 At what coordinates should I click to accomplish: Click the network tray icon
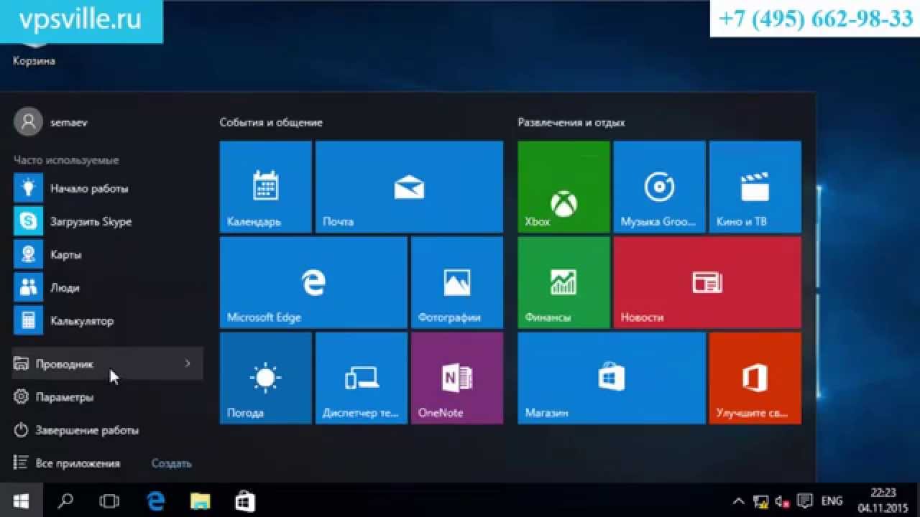[x=760, y=500]
